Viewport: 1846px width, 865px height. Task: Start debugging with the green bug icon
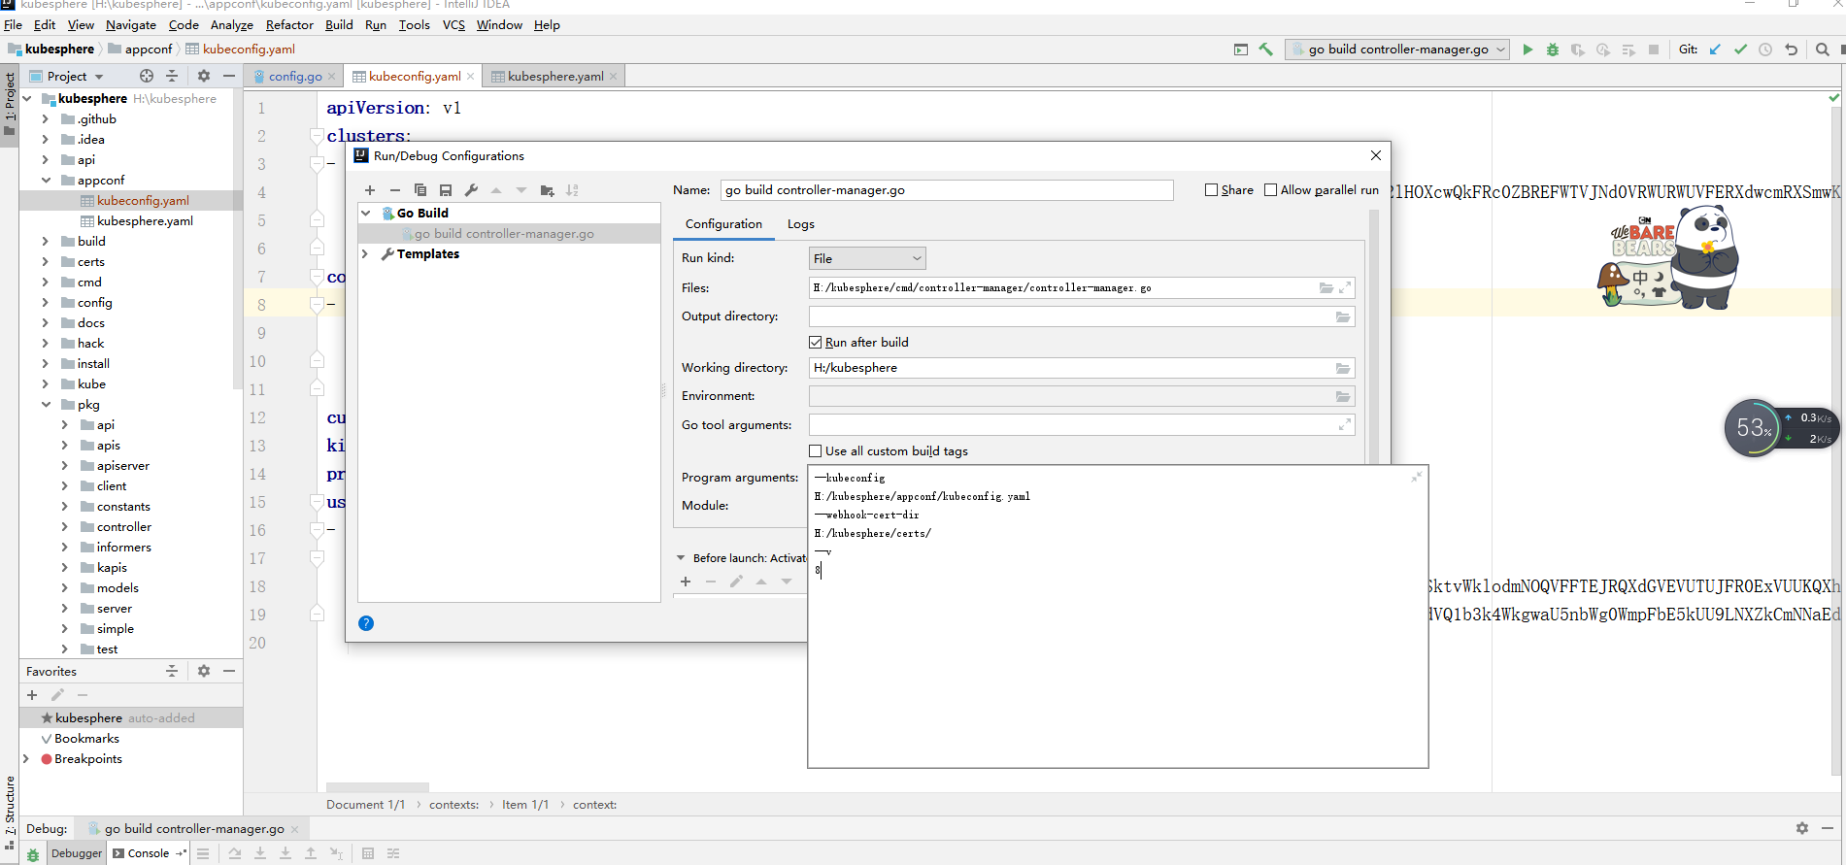click(x=1553, y=50)
